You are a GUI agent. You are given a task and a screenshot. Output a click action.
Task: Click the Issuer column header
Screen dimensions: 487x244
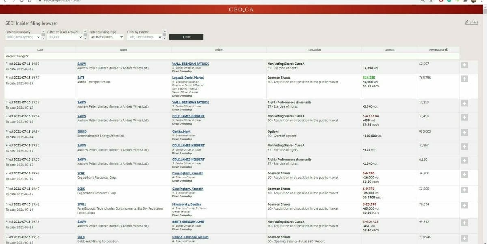click(x=123, y=50)
